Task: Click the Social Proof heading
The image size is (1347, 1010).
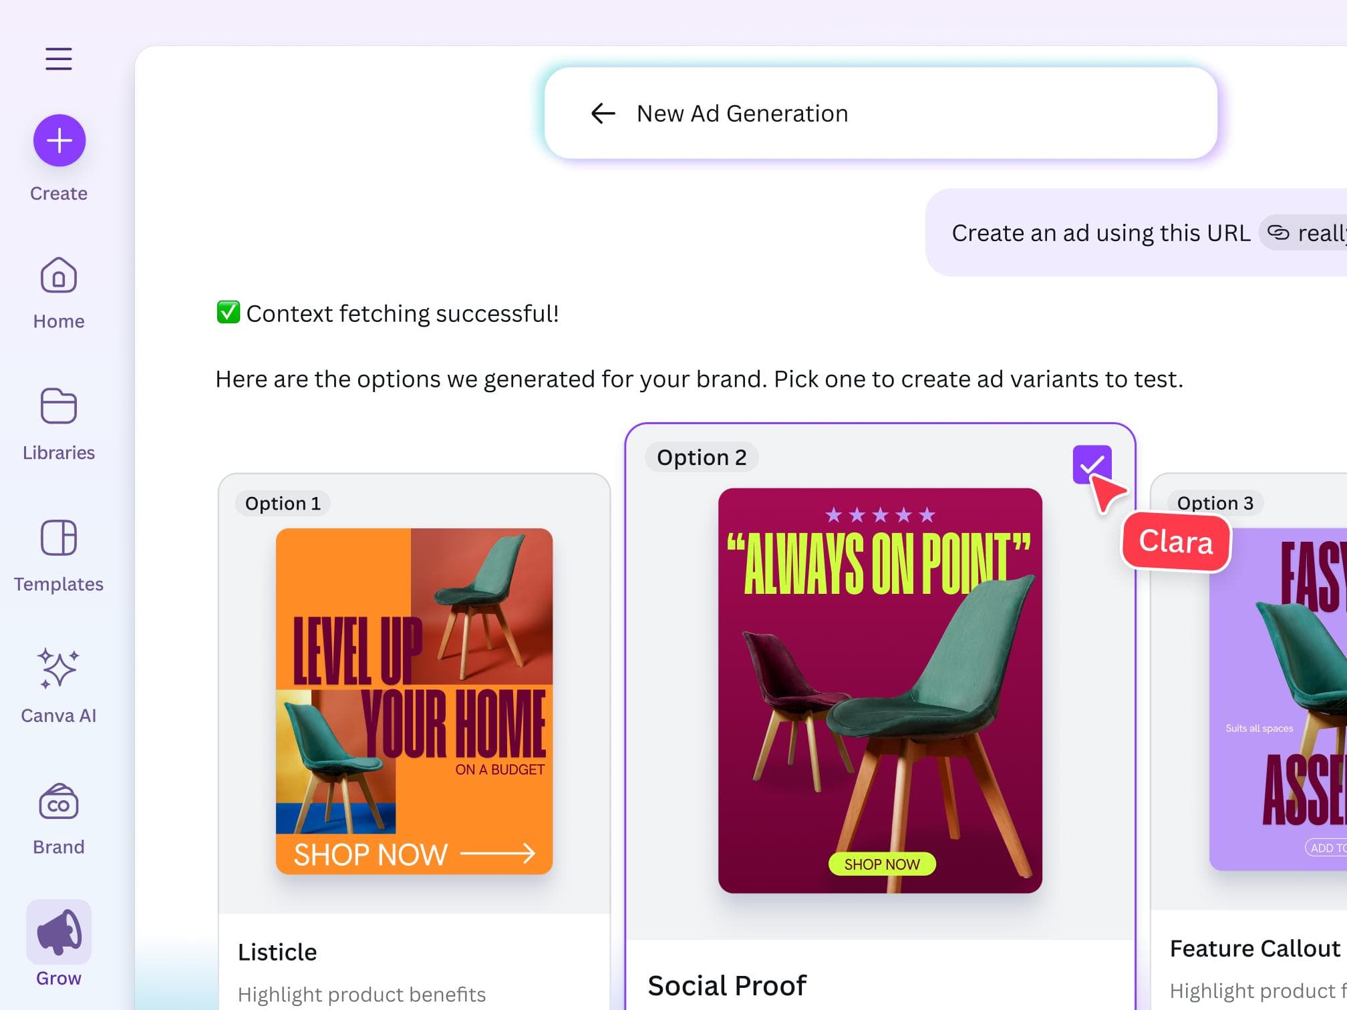Action: click(x=726, y=985)
